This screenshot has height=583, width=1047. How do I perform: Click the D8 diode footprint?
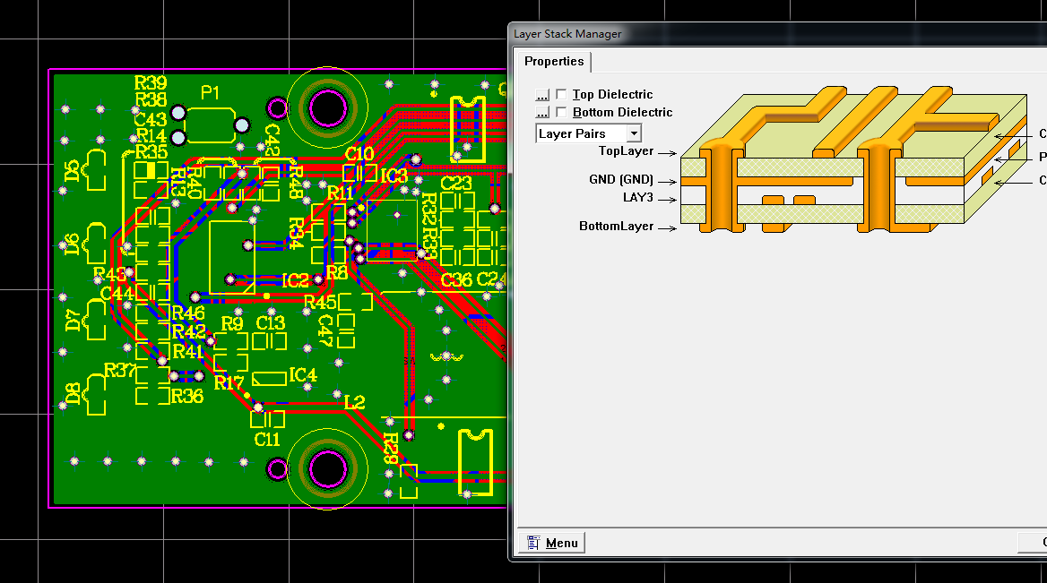95,396
